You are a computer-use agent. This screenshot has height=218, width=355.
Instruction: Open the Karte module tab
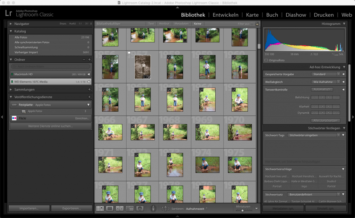point(252,15)
